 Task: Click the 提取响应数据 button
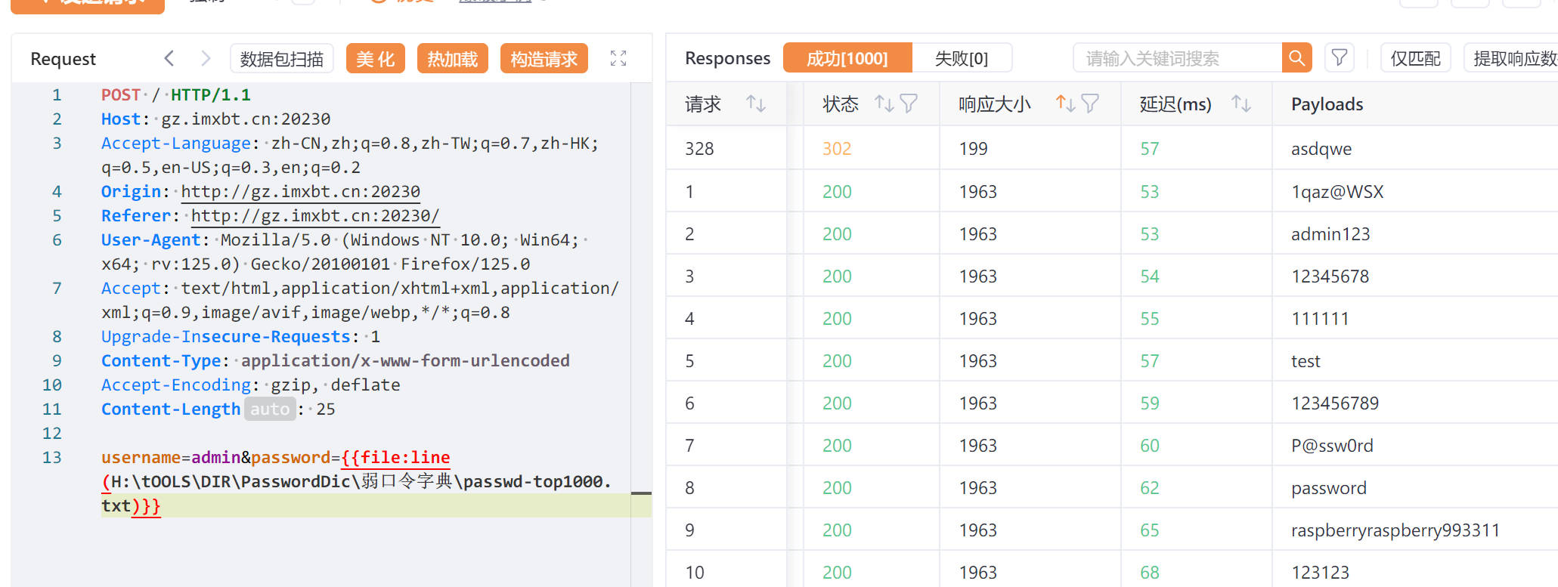[x=1510, y=58]
